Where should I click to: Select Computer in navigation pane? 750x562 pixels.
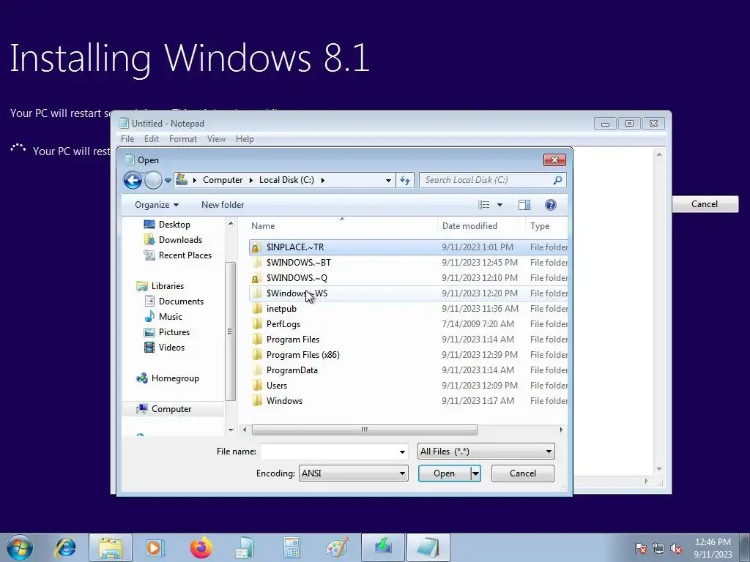[x=171, y=409]
